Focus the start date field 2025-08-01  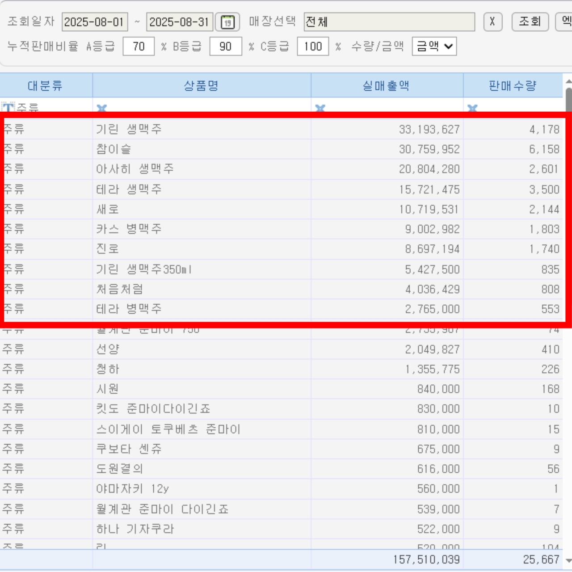tap(95, 22)
